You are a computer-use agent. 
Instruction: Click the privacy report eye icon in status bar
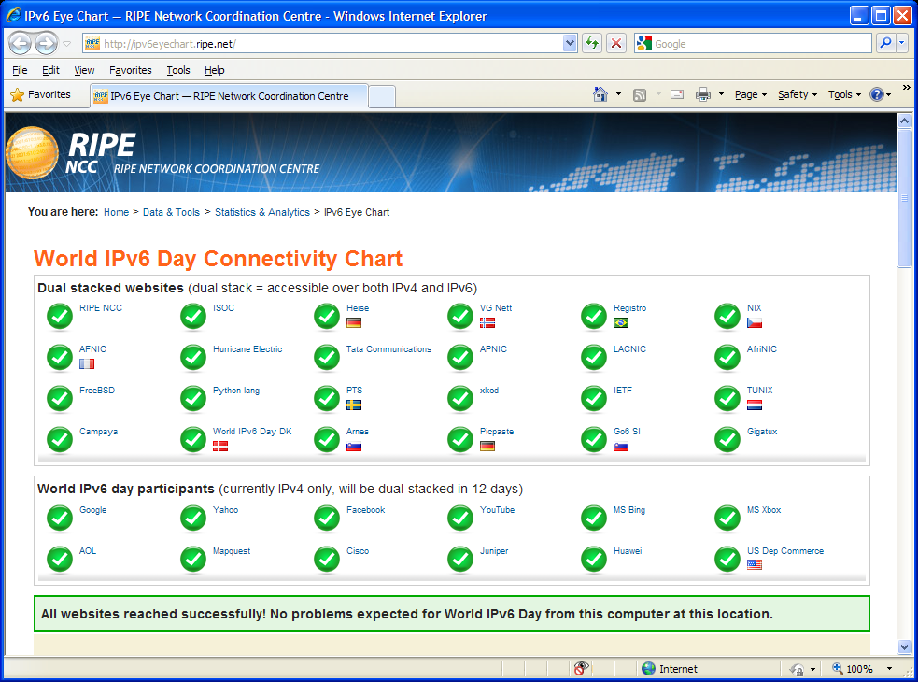tap(581, 669)
